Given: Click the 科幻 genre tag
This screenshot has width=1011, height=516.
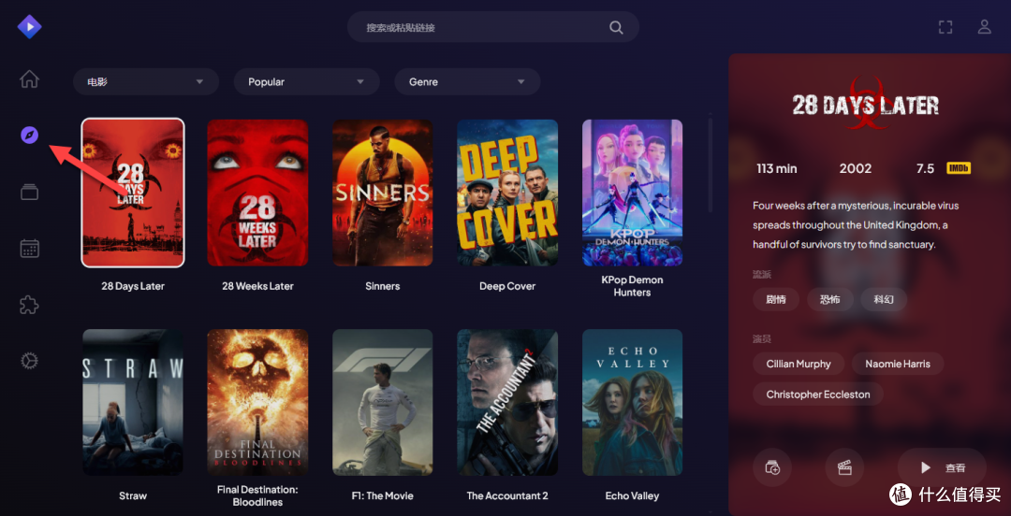Looking at the screenshot, I should (884, 299).
